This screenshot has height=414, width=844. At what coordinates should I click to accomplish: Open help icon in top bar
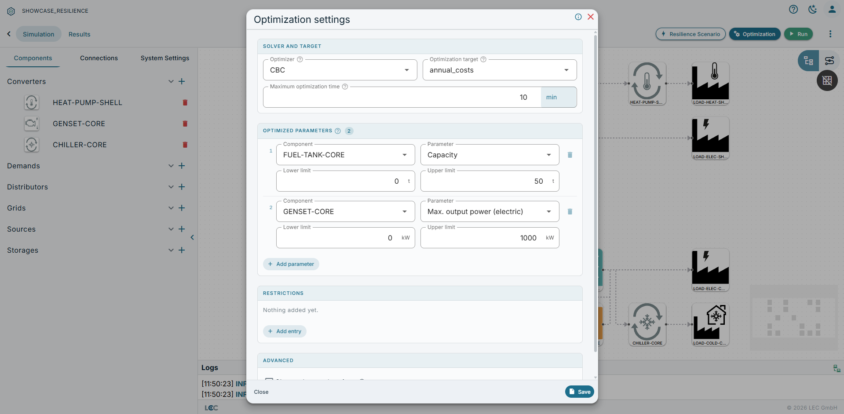(793, 9)
